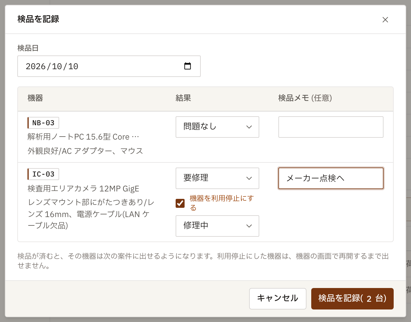Image resolution: width=411 pixels, height=322 pixels.
Task: Uncheck the 機器を利用停止にする checkbox
Action: click(180, 203)
